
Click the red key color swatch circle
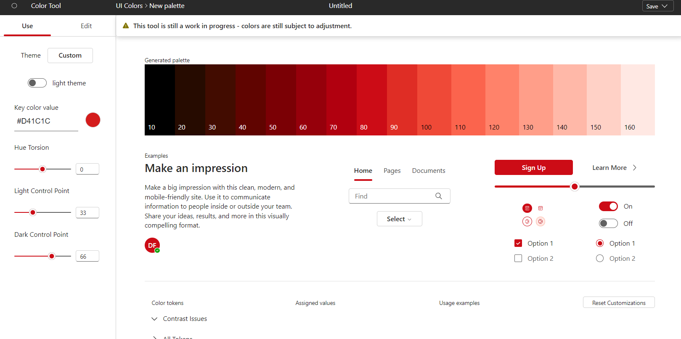[x=93, y=120]
